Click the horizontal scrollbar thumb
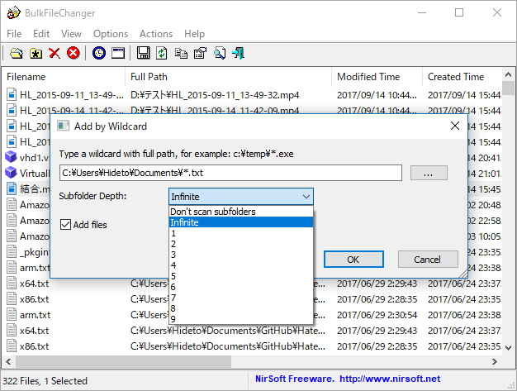Viewport: 517px width, 391px height. 123,361
